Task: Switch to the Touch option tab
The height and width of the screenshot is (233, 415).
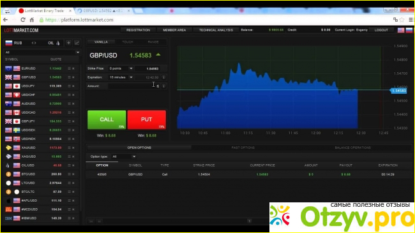Action: pyautogui.click(x=128, y=42)
